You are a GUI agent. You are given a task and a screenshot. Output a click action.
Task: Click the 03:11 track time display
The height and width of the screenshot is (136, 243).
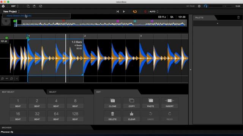tap(162, 17)
